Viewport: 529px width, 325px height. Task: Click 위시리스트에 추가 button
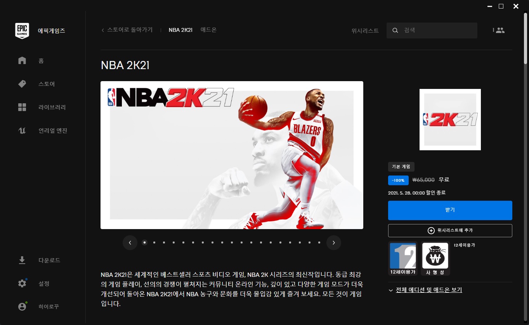(450, 231)
